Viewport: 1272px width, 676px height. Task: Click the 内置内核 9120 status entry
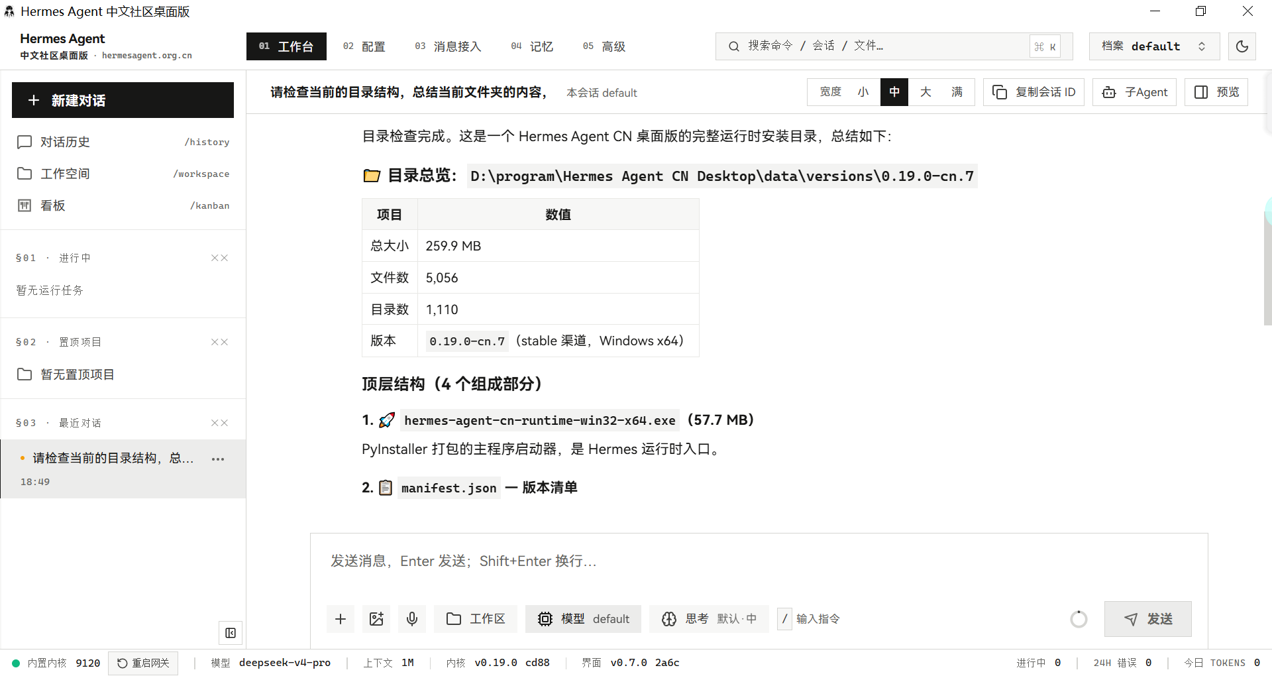pos(57,663)
